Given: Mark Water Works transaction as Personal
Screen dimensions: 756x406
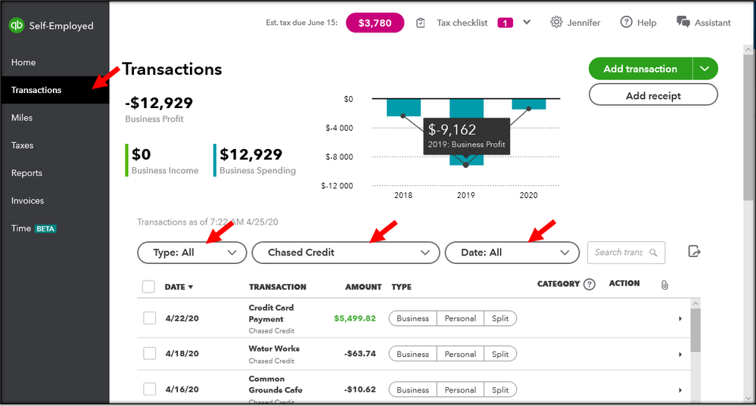Looking at the screenshot, I should pos(460,354).
